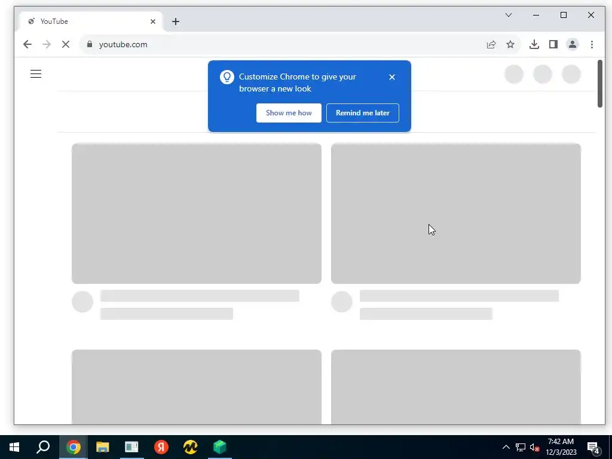This screenshot has width=612, height=459.
Task: Dismiss the Customize Chrome popup
Action: pyautogui.click(x=392, y=77)
